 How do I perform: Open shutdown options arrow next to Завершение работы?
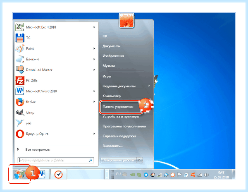(x=139, y=160)
